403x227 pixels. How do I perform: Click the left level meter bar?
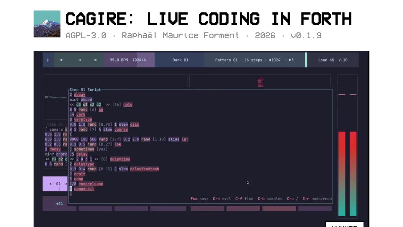(342, 174)
